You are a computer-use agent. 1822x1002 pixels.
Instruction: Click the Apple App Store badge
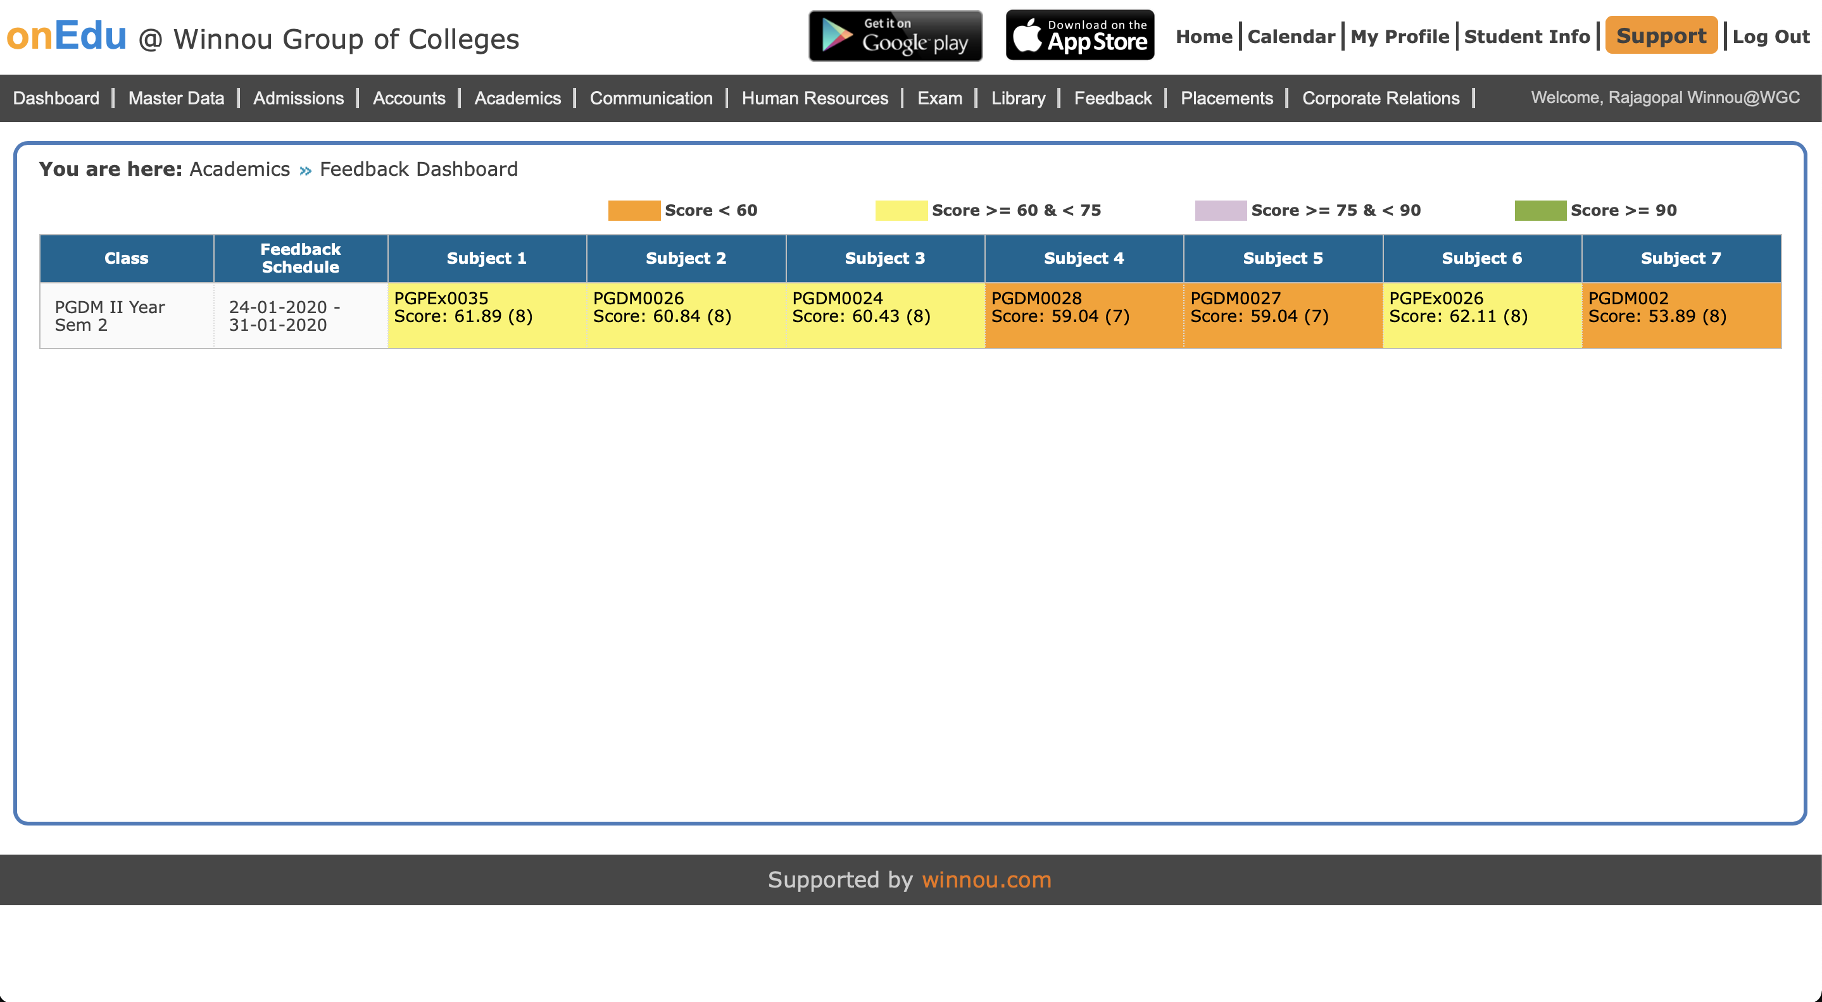coord(1079,35)
